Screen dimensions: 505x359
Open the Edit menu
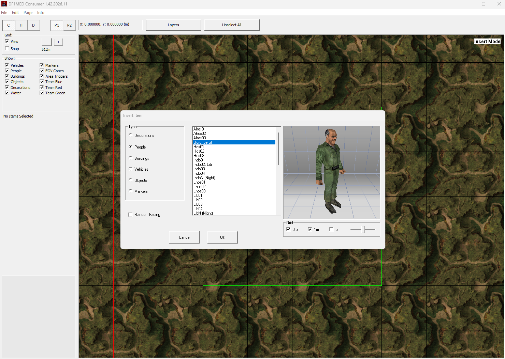pos(15,13)
